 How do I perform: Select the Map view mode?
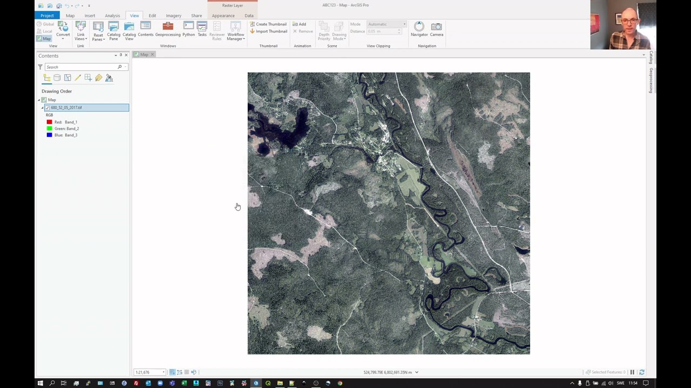[x=44, y=39]
